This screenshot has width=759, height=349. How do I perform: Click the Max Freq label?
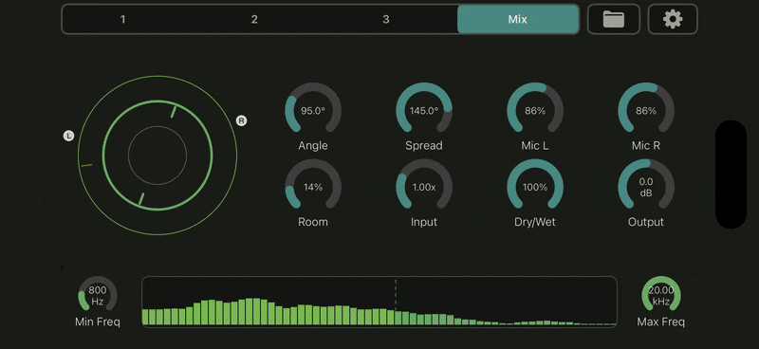(x=660, y=321)
